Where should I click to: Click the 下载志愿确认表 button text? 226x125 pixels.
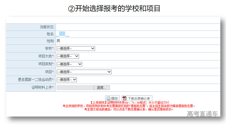(x=139, y=98)
